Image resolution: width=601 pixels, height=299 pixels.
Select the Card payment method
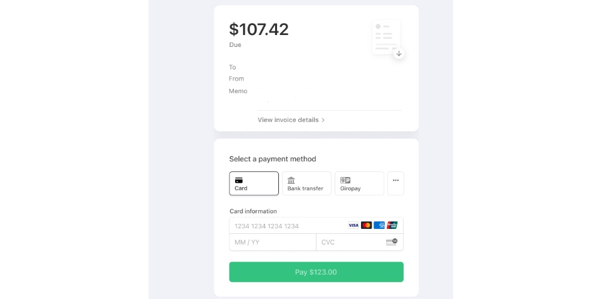coord(254,183)
